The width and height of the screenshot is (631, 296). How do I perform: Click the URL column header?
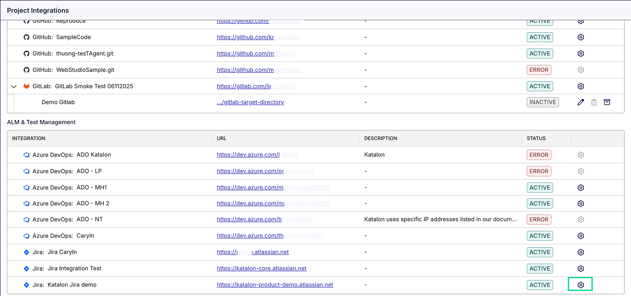(222, 139)
